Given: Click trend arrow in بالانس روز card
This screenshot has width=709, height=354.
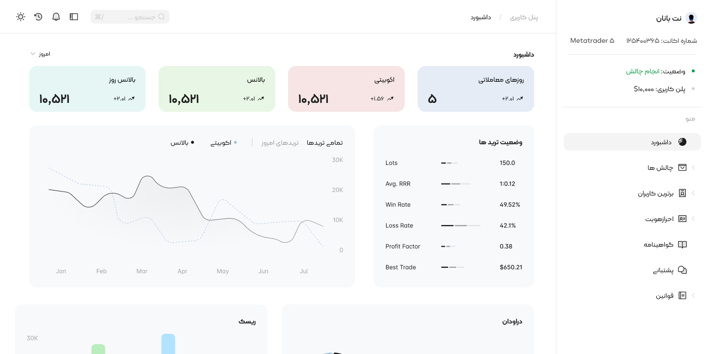Looking at the screenshot, I should (131, 98).
